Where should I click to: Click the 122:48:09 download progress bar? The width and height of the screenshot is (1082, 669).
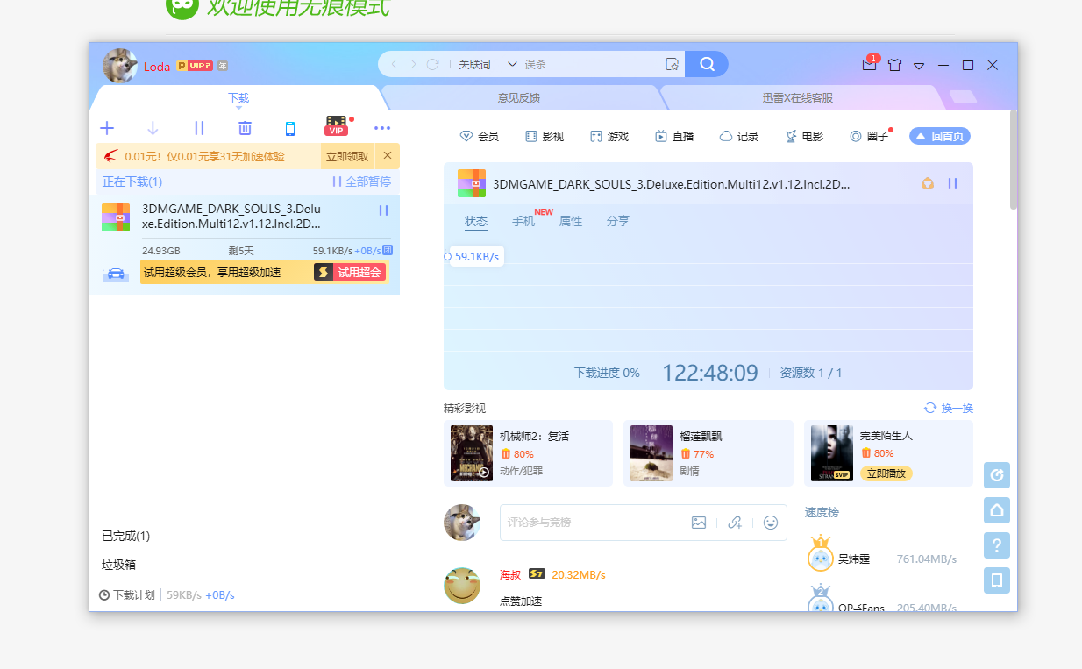(x=709, y=372)
